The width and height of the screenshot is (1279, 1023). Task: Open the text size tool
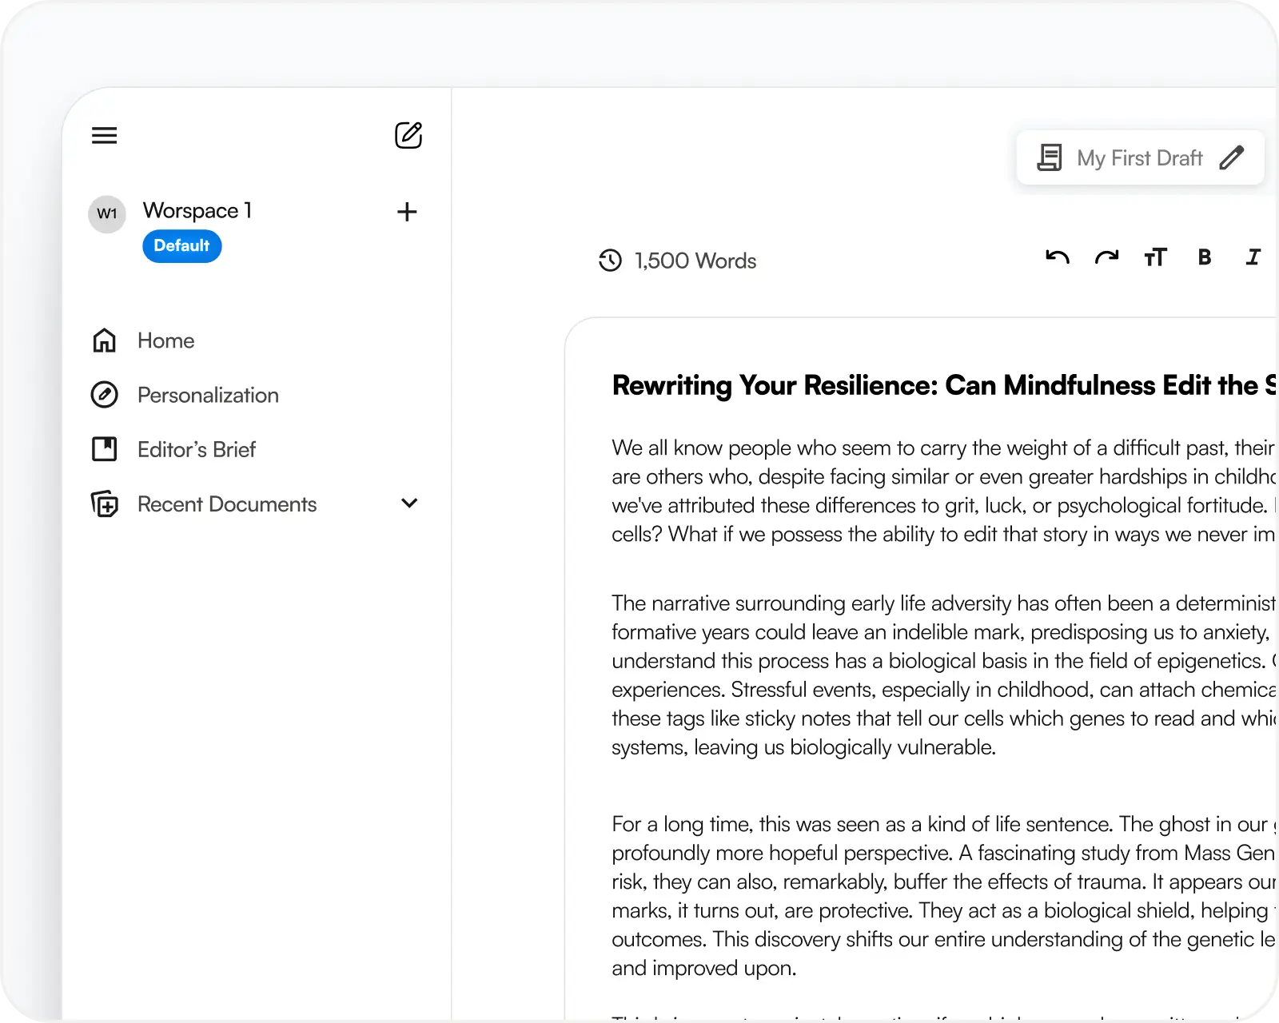tap(1155, 257)
